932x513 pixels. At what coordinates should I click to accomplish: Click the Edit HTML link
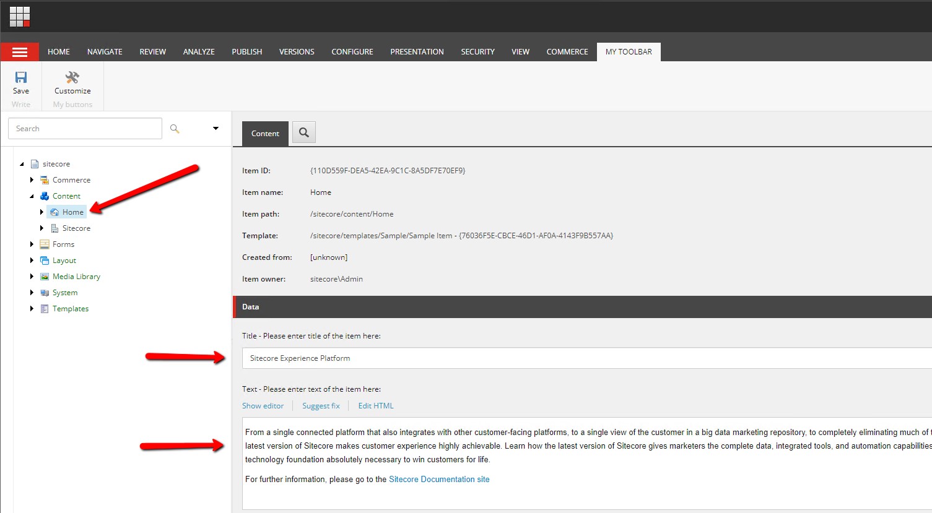[x=376, y=406]
